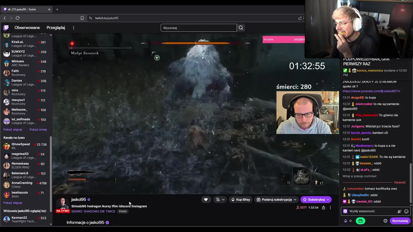Viewport: 413px width, 232px height.
Task: Open Dantes channel in sidebar
Action: tap(25, 82)
